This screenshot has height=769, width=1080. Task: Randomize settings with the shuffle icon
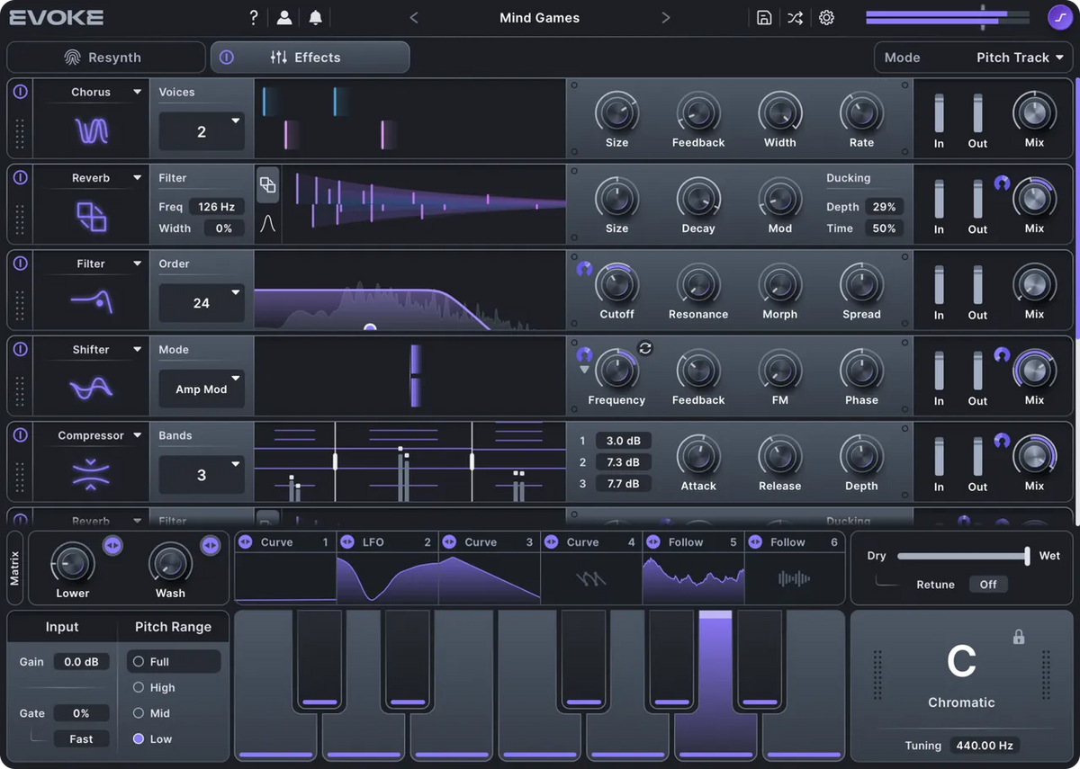795,17
